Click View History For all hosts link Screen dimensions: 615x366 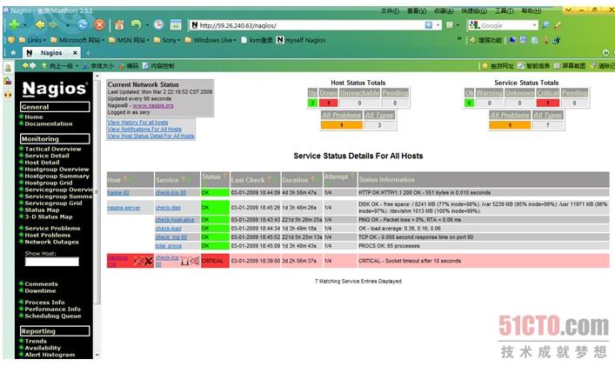click(137, 123)
